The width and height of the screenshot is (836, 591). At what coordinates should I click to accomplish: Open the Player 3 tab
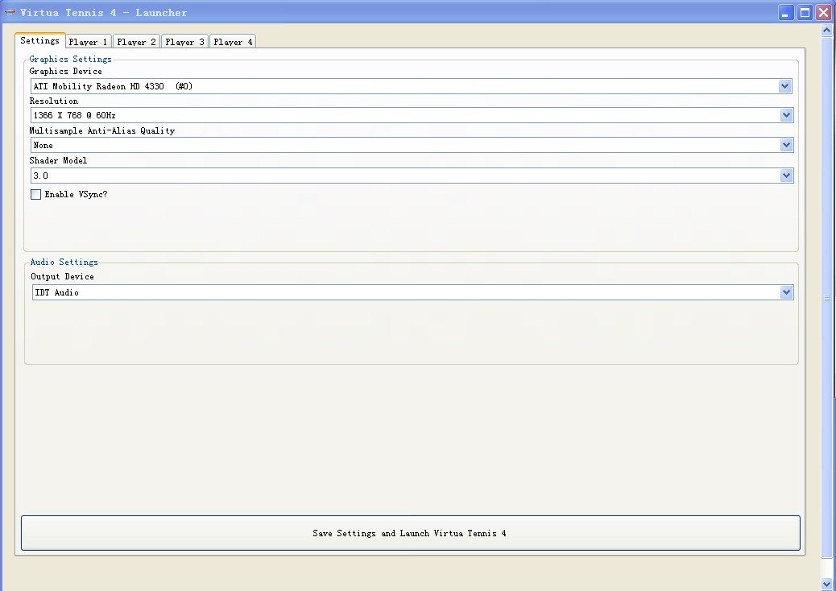184,42
